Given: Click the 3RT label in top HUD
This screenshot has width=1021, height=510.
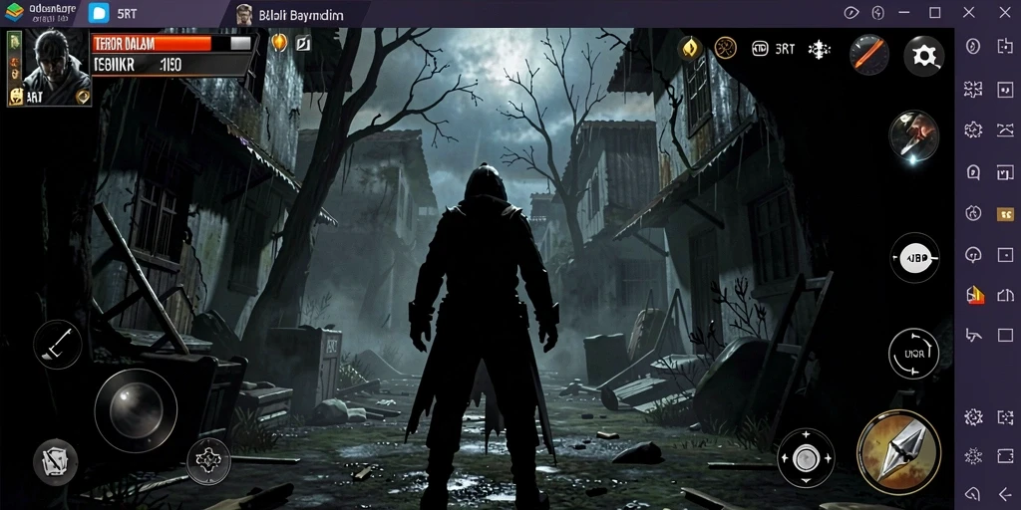Looking at the screenshot, I should point(785,50).
